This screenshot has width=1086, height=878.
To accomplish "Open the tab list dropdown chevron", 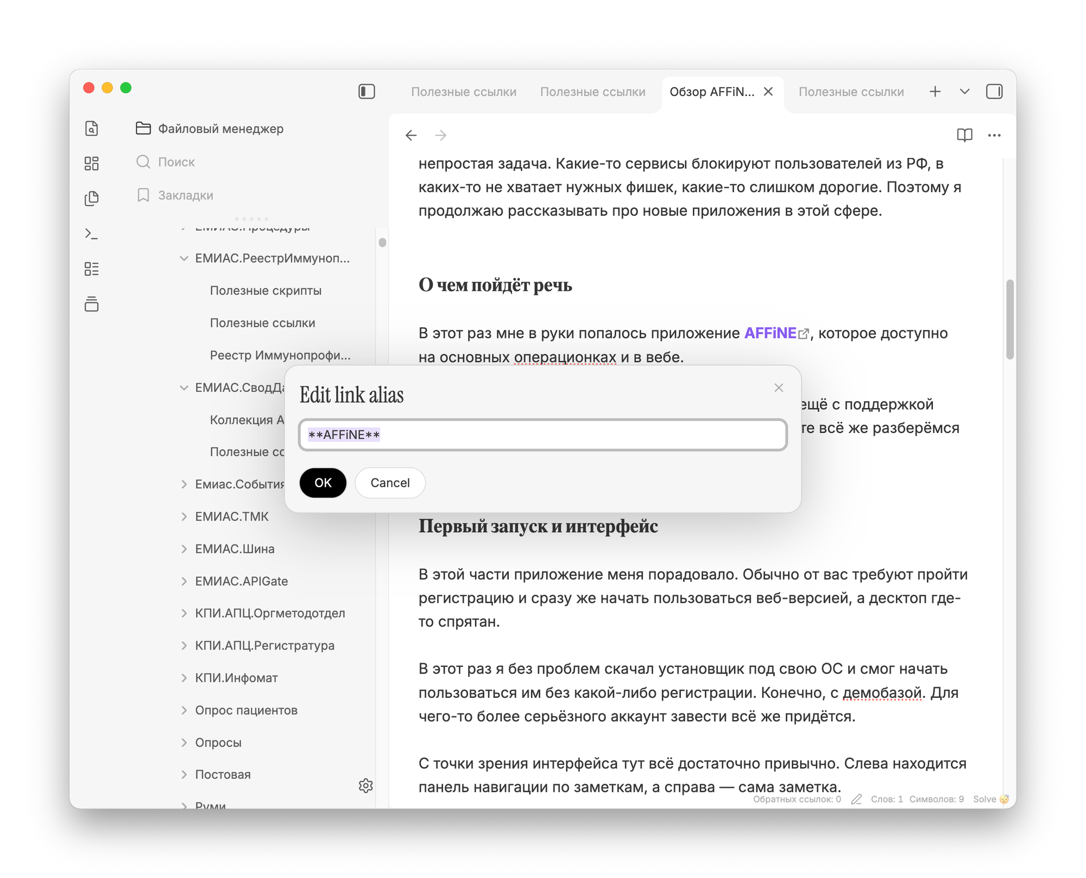I will [964, 92].
